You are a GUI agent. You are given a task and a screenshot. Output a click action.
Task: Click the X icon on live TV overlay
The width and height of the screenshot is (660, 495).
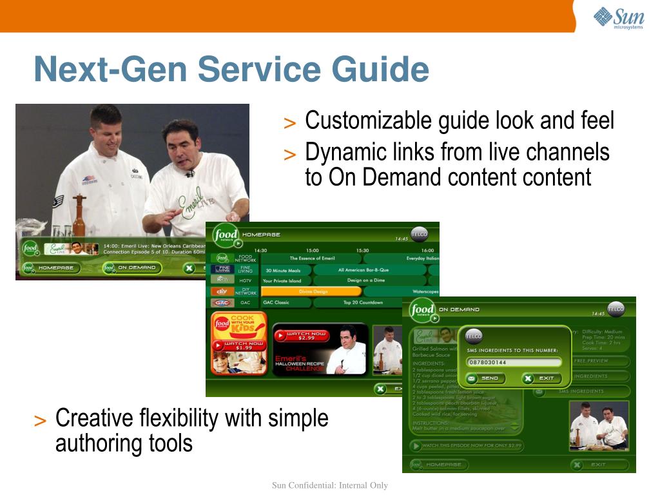click(189, 268)
